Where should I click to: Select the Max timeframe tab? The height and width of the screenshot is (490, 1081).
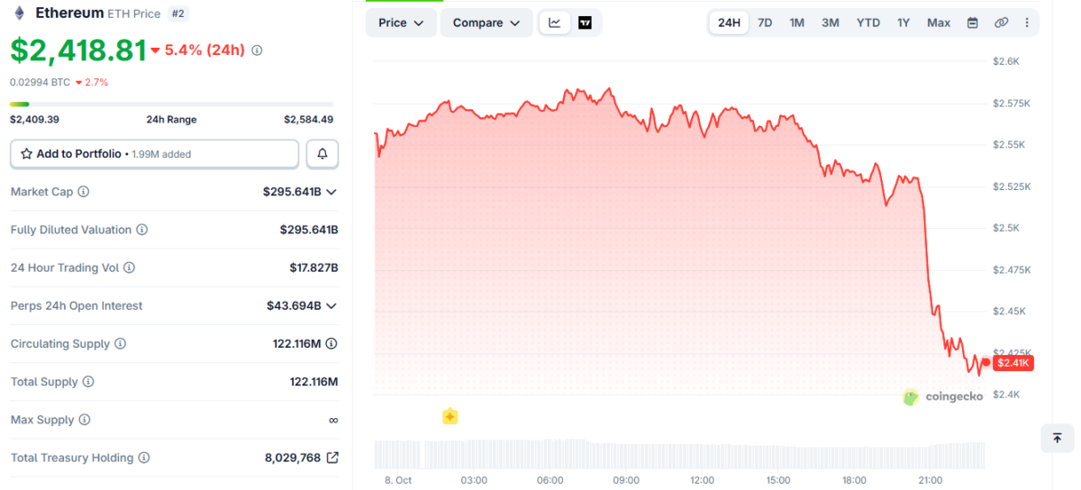[x=939, y=23]
